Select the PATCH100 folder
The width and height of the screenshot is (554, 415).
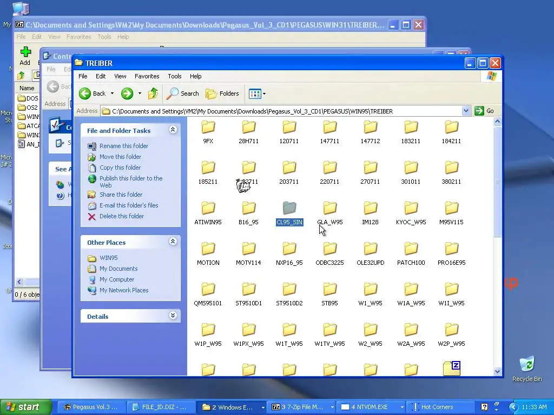411,253
